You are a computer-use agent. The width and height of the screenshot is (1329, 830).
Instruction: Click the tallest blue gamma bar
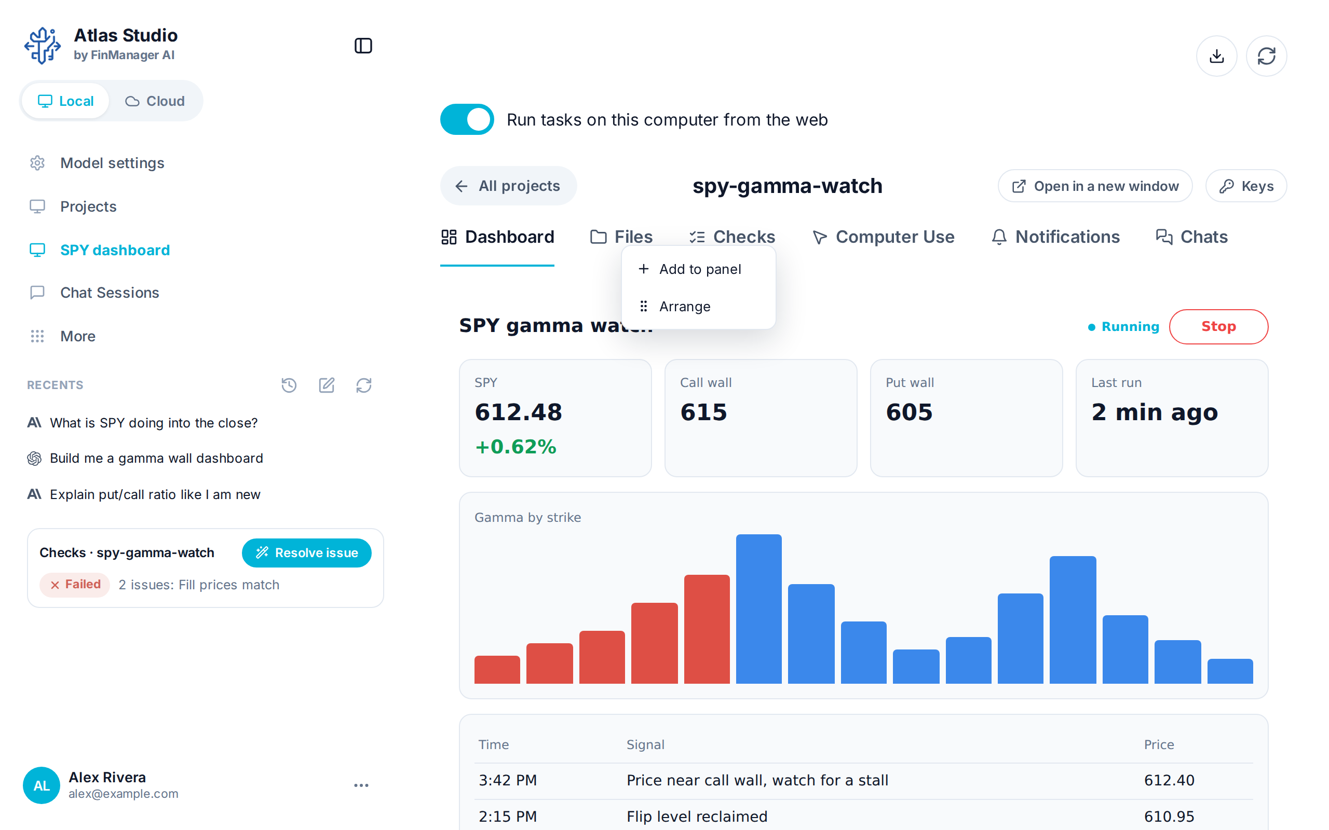point(758,609)
